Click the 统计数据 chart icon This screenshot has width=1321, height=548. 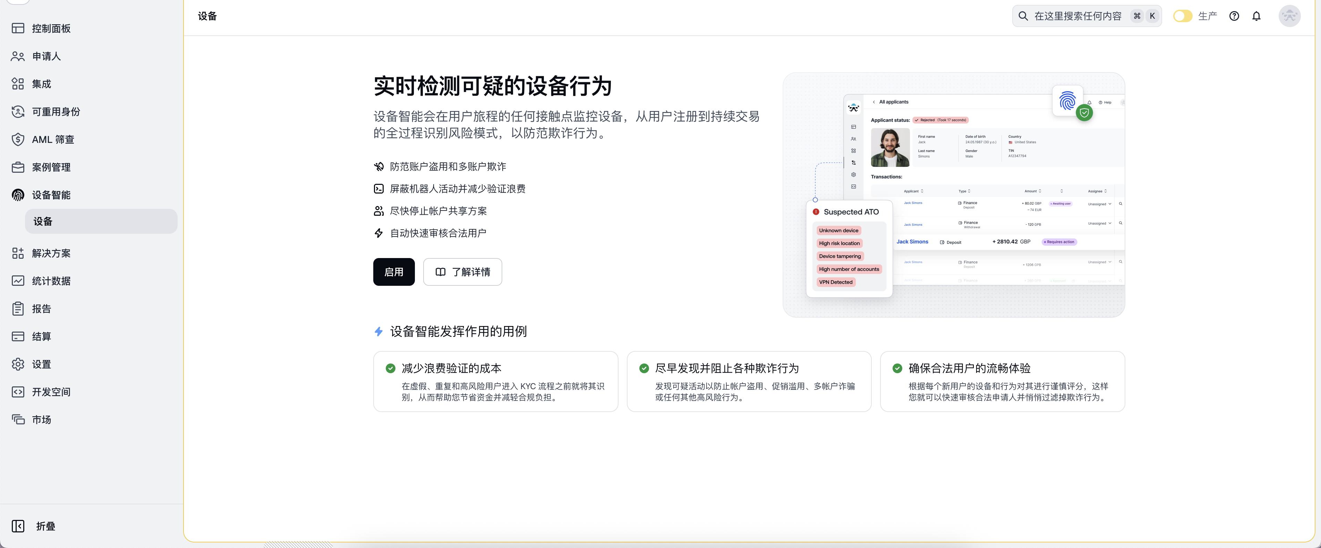click(x=18, y=281)
